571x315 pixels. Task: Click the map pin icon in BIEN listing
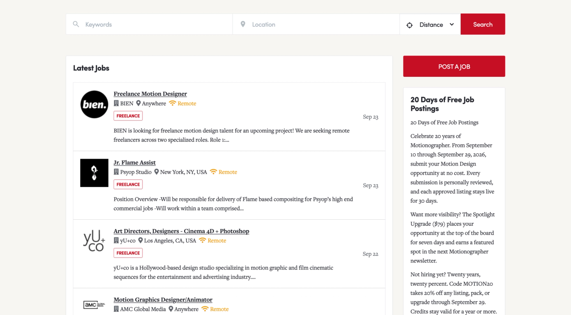[x=138, y=103]
